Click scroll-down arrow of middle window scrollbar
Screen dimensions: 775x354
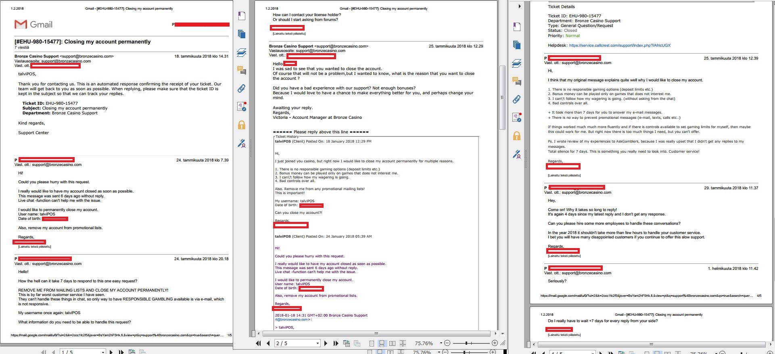[x=502, y=333]
